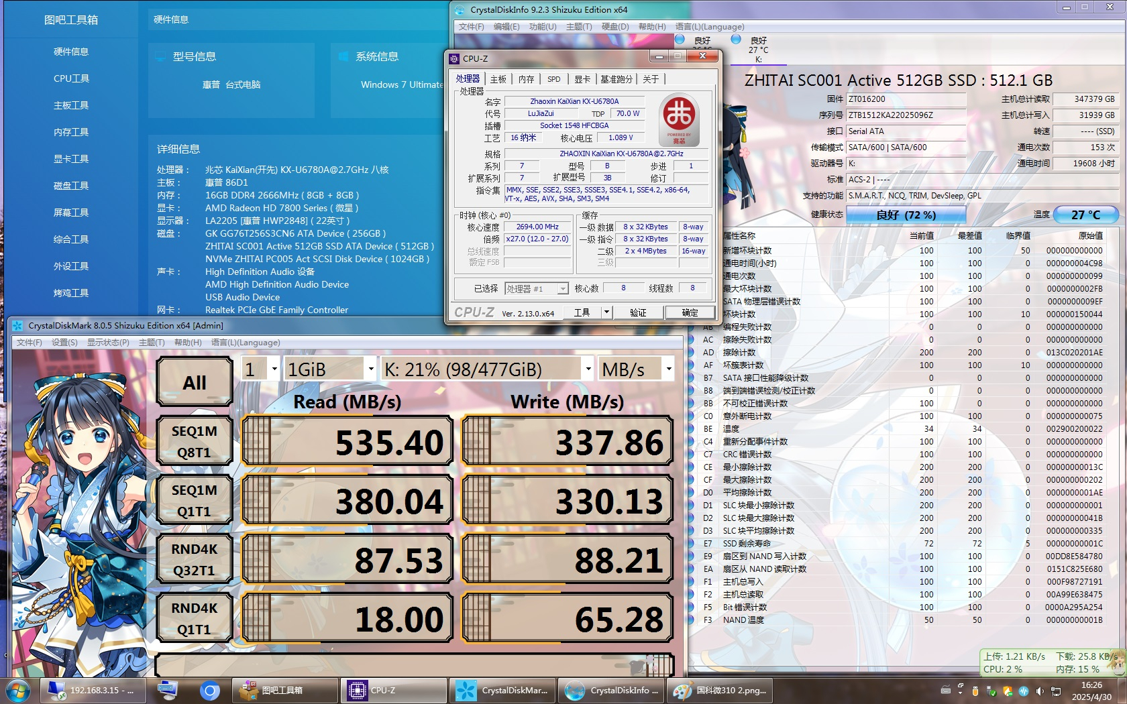Click status orb for 擦除计数 AD row
The image size is (1127, 704).
tap(692, 352)
